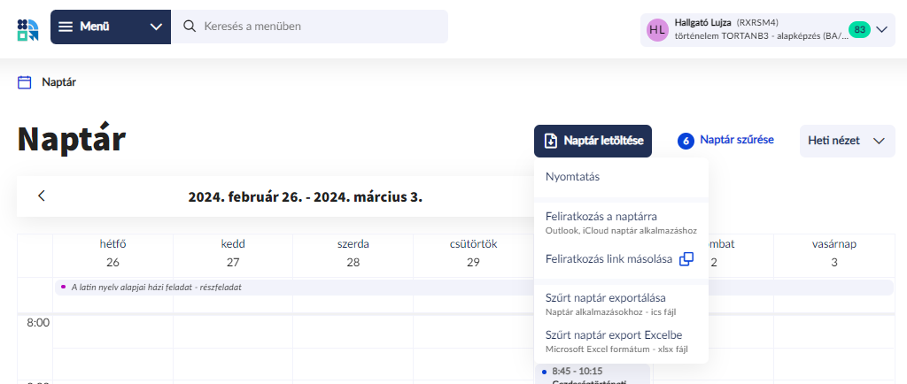The height and width of the screenshot is (384, 907).
Task: Go to previous week arrow
Action: tap(41, 196)
